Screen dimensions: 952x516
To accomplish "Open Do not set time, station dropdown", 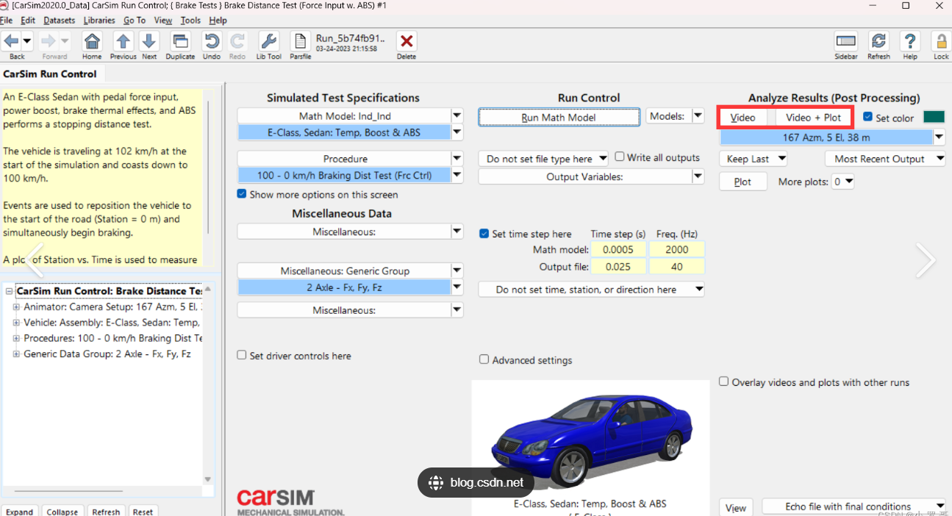I will click(592, 290).
